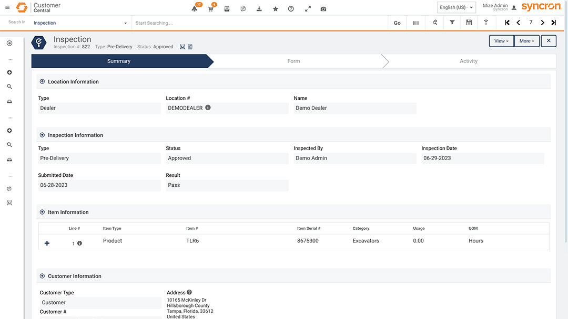The width and height of the screenshot is (568, 319).
Task: Open the View dropdown button
Action: click(x=501, y=41)
